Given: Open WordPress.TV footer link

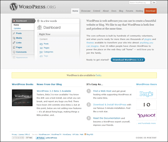Looking at the screenshot, I should coord(56,134).
